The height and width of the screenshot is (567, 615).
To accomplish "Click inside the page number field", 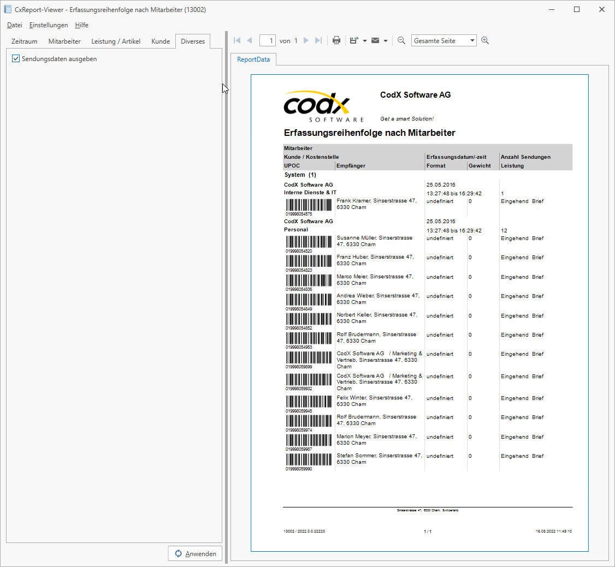I will 268,40.
